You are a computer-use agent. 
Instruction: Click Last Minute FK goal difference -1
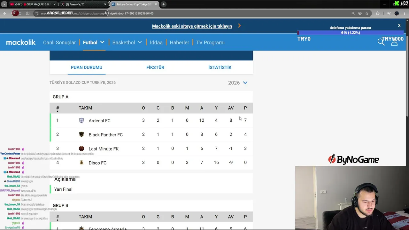[x=231, y=149]
